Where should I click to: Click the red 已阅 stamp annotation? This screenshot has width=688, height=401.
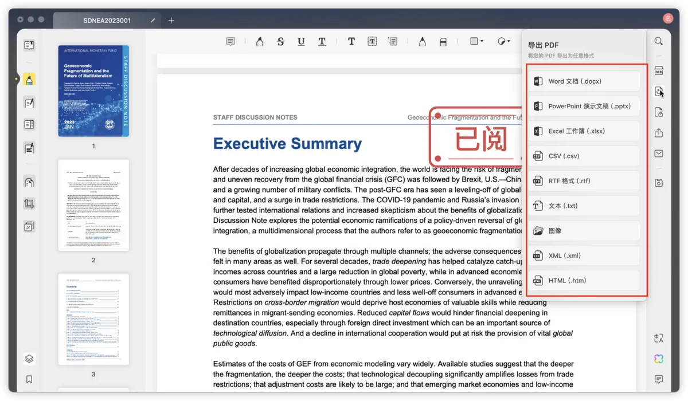click(x=477, y=139)
